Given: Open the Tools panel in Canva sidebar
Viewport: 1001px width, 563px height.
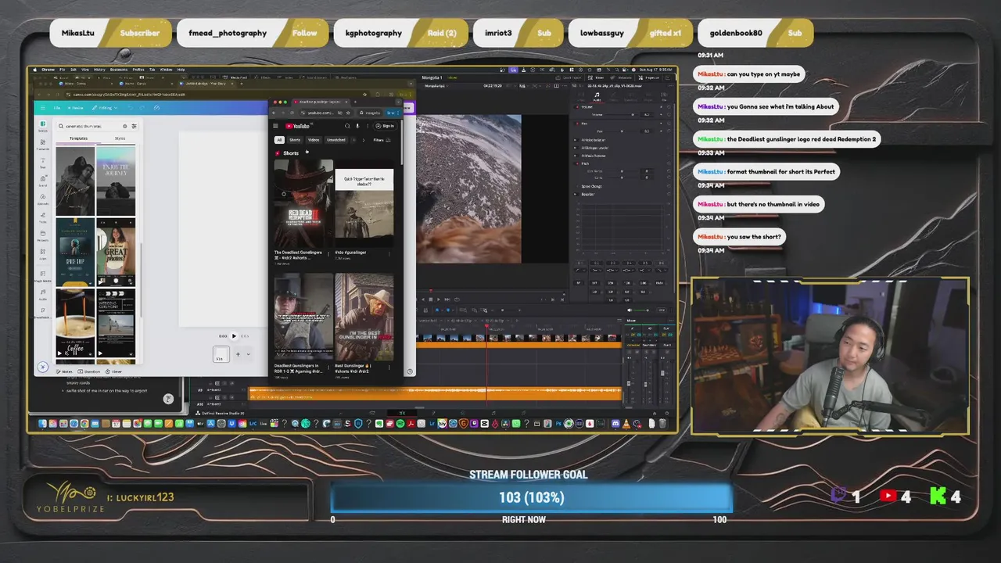Looking at the screenshot, I should point(43,217).
